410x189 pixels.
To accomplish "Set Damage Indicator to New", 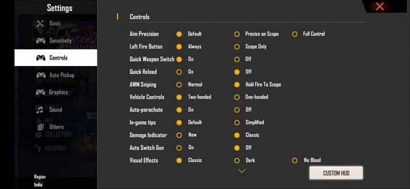I will pyautogui.click(x=179, y=135).
